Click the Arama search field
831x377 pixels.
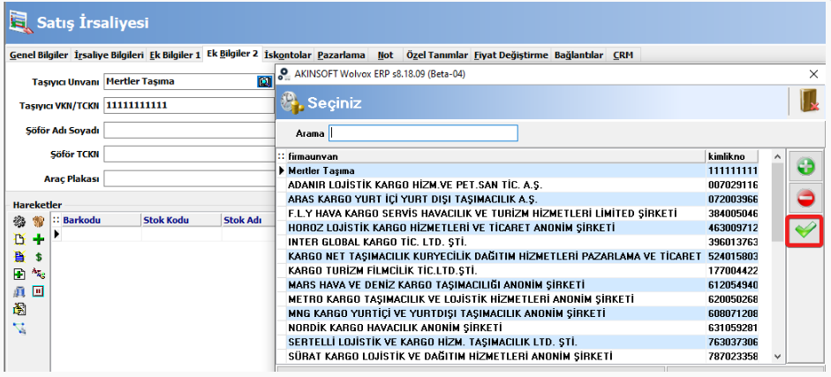(x=423, y=133)
